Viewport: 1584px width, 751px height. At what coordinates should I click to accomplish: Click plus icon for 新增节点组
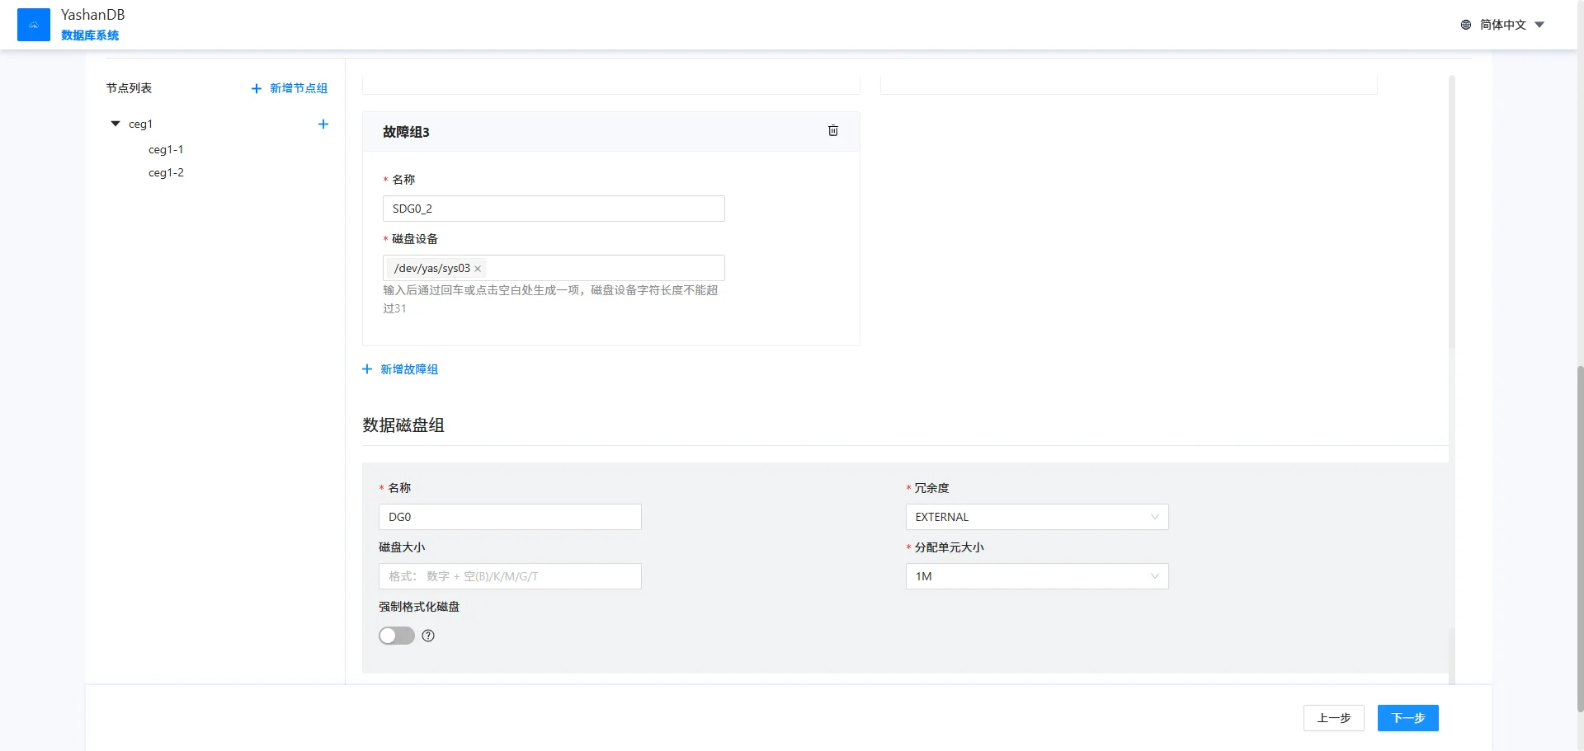[x=257, y=89]
